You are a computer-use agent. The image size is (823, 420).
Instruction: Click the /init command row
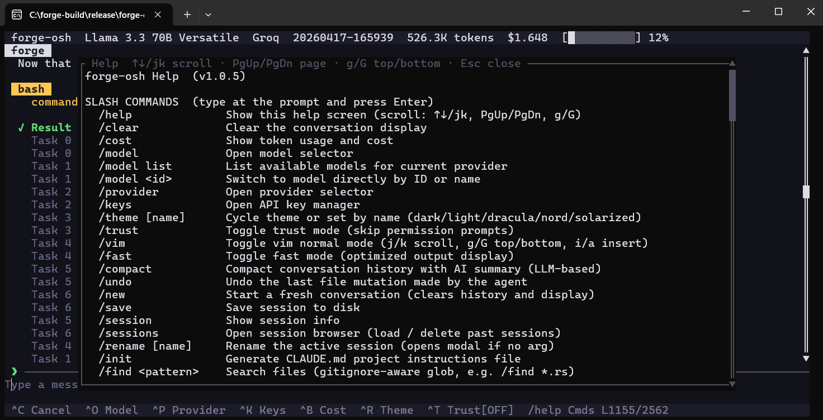[x=310, y=359]
